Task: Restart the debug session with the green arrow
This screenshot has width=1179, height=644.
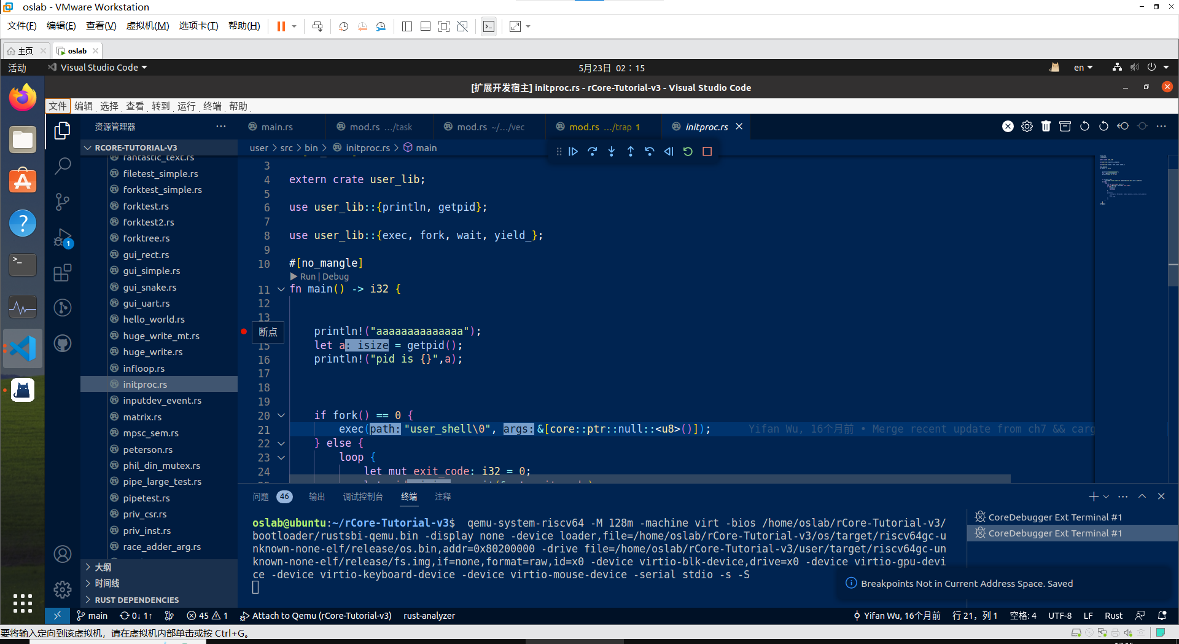Action: [688, 151]
